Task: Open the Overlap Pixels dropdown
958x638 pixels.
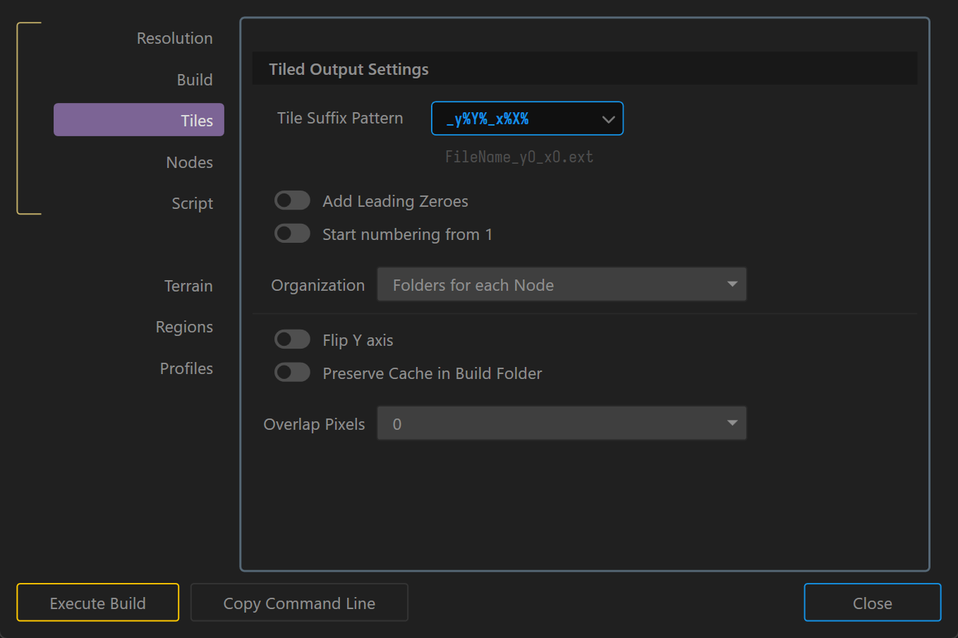Action: (562, 423)
